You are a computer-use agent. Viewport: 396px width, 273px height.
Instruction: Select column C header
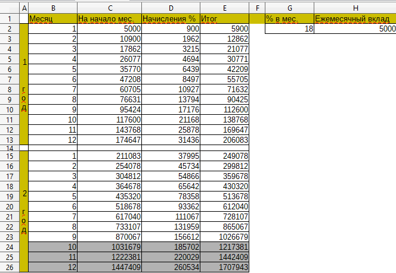coord(110,8)
